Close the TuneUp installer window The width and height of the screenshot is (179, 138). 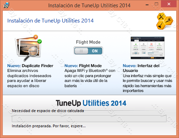point(169,4)
